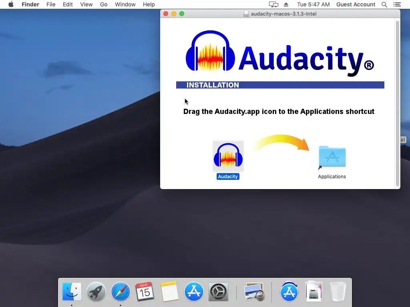This screenshot has height=307, width=410.
Task: Open Calendar showing MAR 15 in Dock
Action: tap(145, 291)
